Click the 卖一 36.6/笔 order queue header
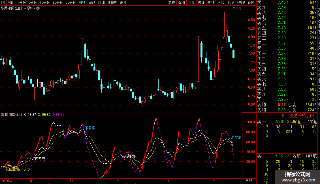Screen dimensions: 320x184 coord(287,122)
